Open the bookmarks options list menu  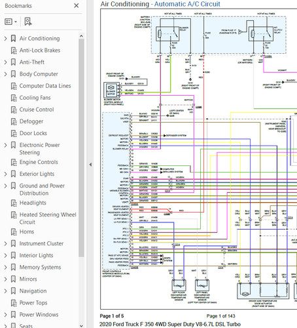pyautogui.click(x=10, y=22)
